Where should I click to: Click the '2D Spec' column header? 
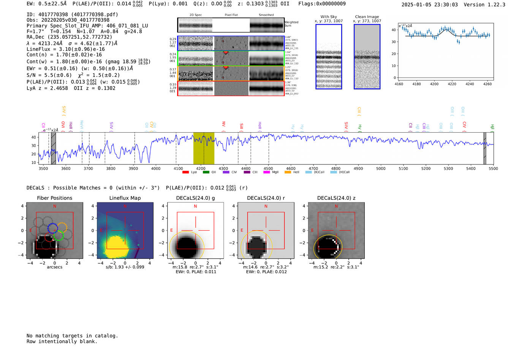tap(196, 15)
